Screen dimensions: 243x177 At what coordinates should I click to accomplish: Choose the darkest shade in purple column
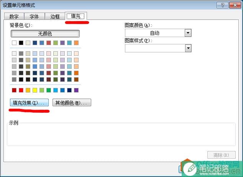(62, 80)
